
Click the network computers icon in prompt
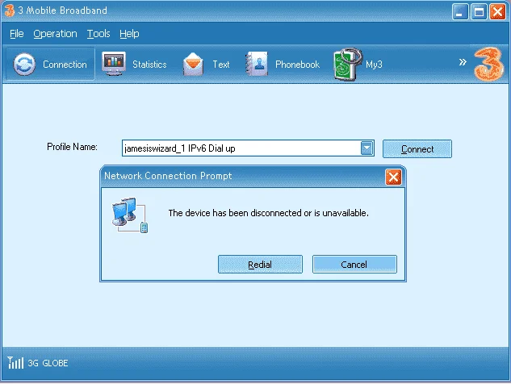pyautogui.click(x=130, y=215)
